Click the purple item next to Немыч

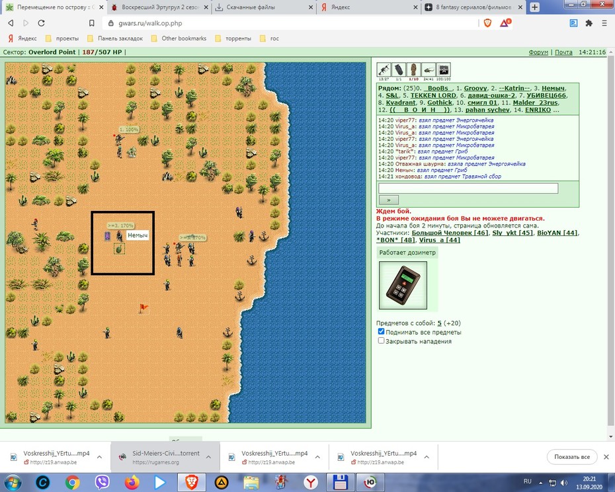coord(107,236)
